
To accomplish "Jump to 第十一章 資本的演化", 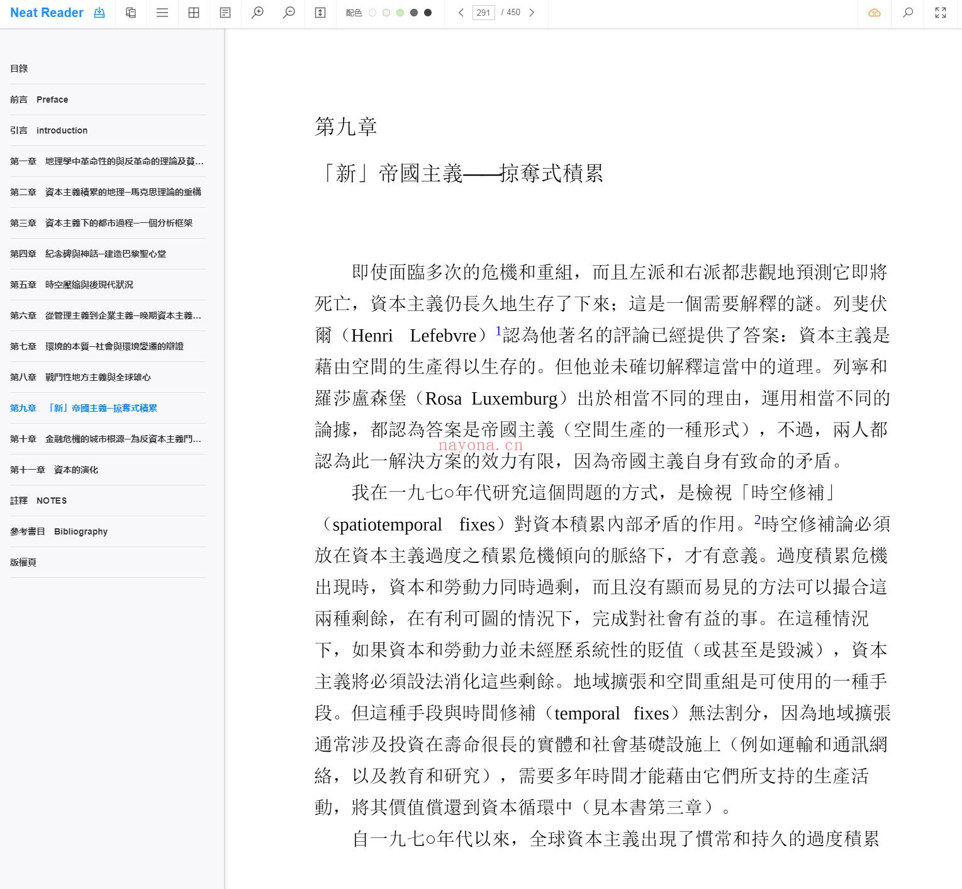I will 108,470.
